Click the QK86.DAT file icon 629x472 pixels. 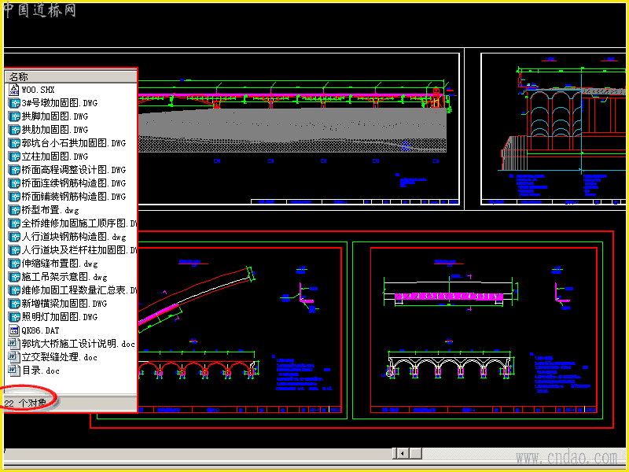click(x=14, y=330)
